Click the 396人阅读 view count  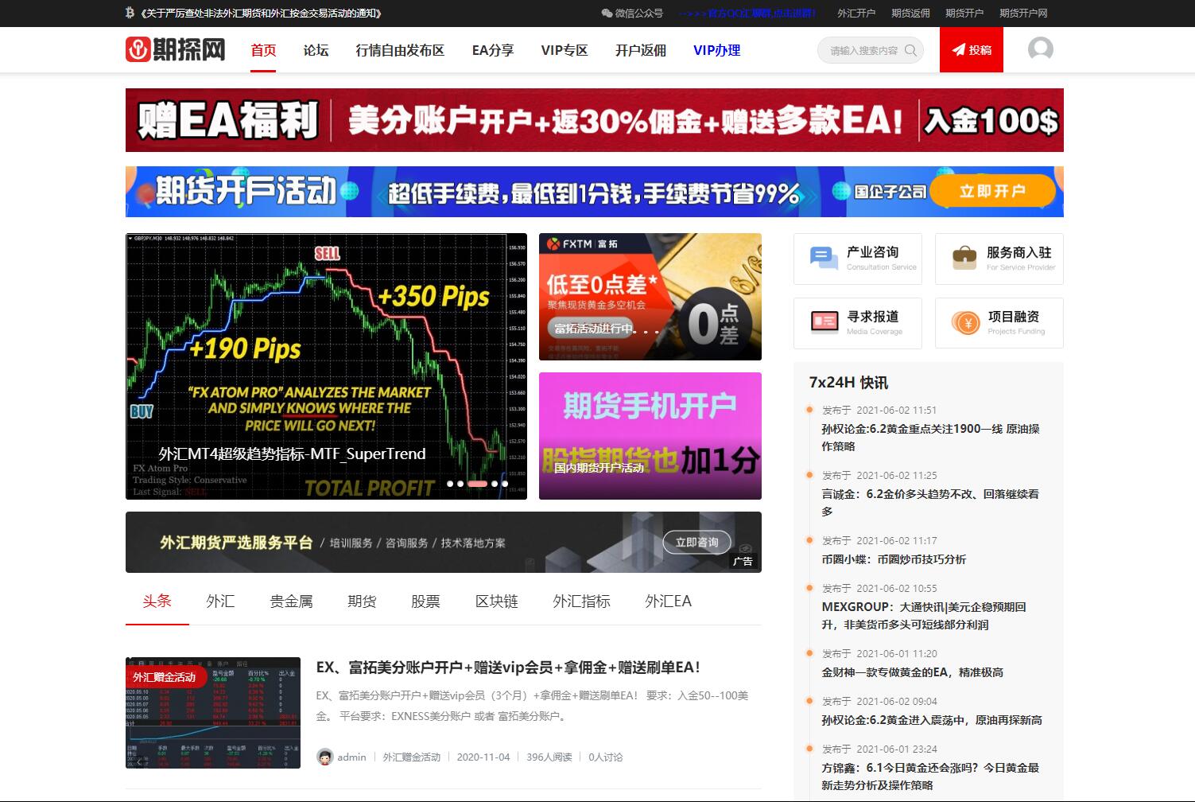(549, 757)
